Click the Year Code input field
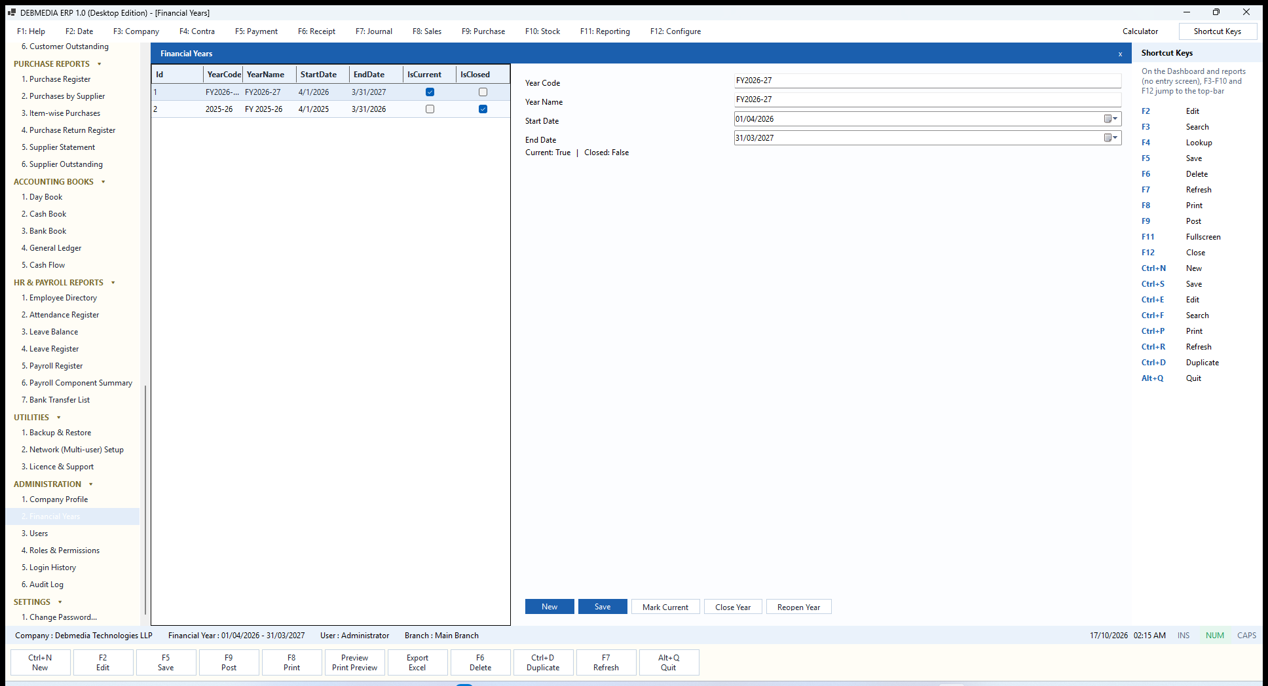Viewport: 1268px width, 686px height. coord(927,81)
